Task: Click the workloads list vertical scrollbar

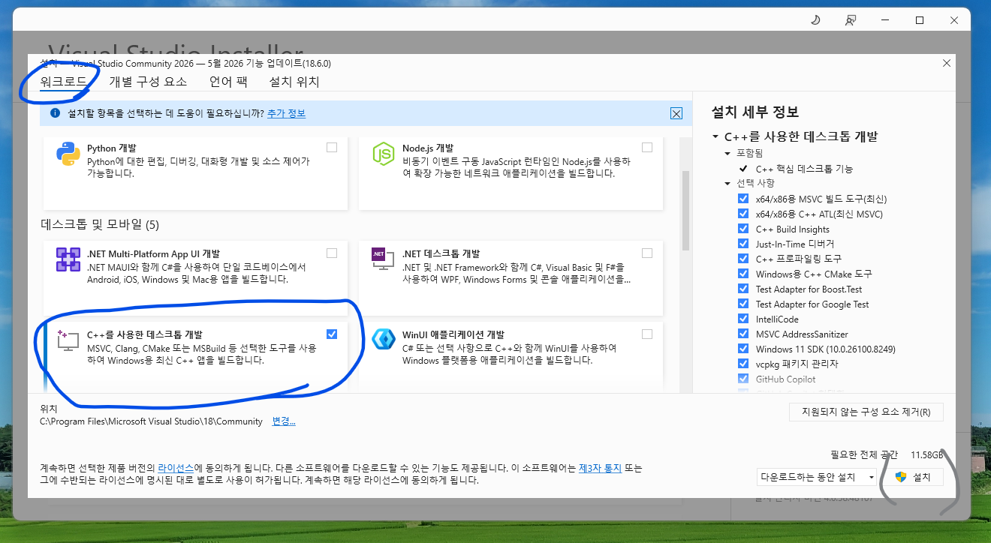Action: point(685,211)
